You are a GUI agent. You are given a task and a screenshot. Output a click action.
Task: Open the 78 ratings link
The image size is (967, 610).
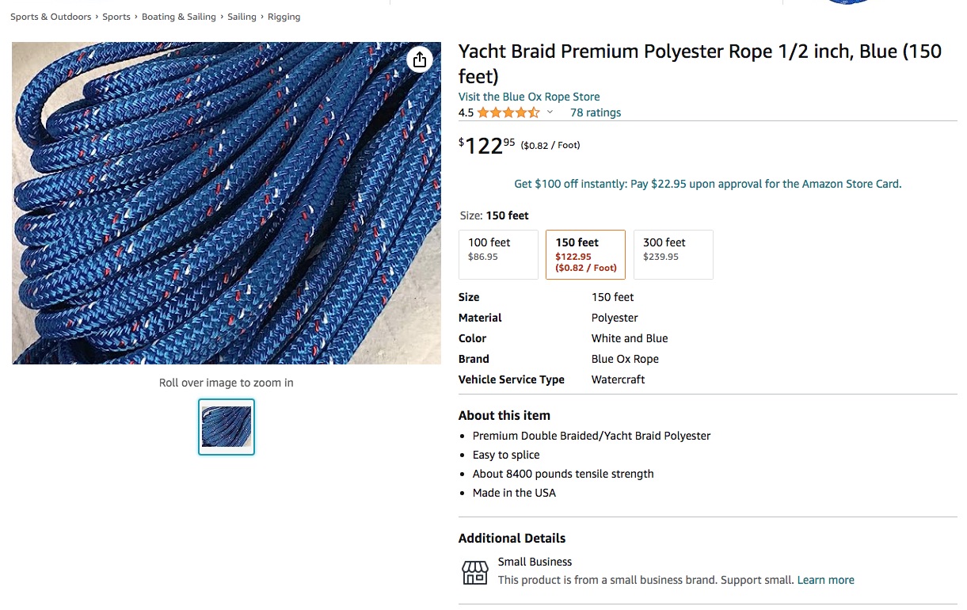click(596, 112)
